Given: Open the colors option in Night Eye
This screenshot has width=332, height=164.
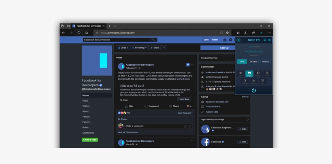Looking at the screenshot, I should click(240, 74).
